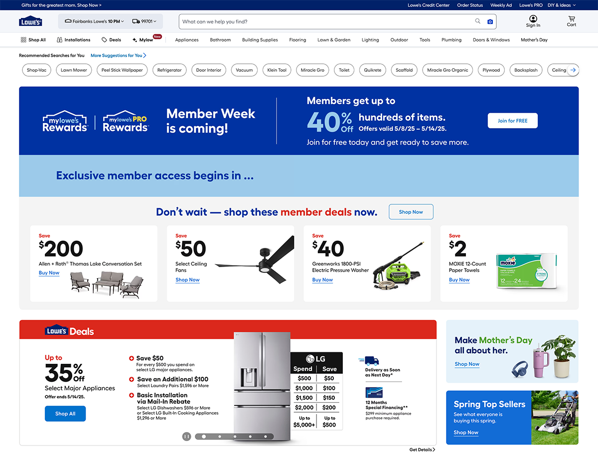598x462 pixels.
Task: Open the Weekly Ad link
Action: coord(501,5)
